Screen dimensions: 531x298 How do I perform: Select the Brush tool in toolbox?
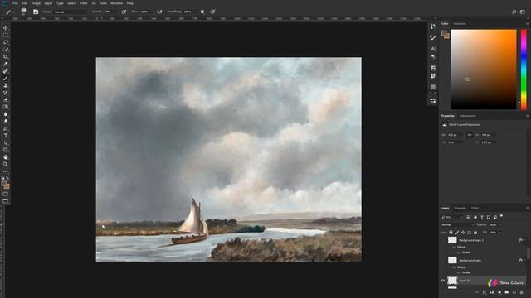(x=6, y=78)
